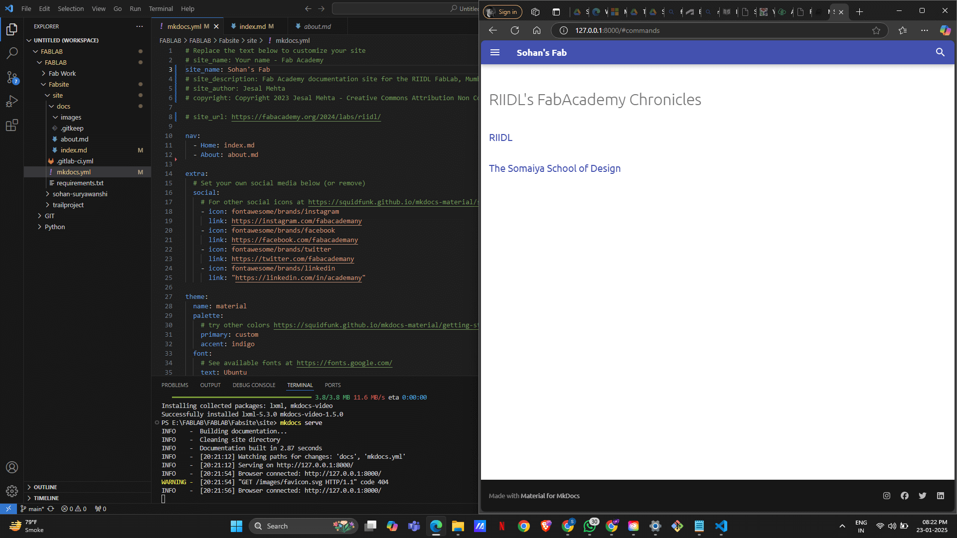Close the mkdocs.yml editor tab
This screenshot has height=538, width=957.
[216, 26]
